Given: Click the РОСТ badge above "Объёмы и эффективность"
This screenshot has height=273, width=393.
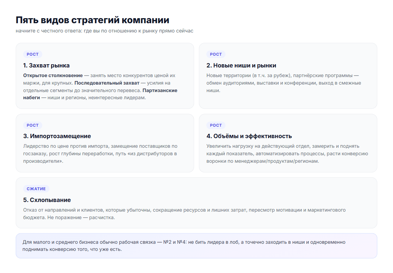Looking at the screenshot, I should pos(216,125).
